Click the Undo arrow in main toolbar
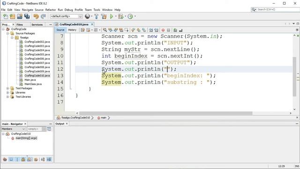Image resolution: width=300 pixels, height=169 pixels. [x=36, y=16]
